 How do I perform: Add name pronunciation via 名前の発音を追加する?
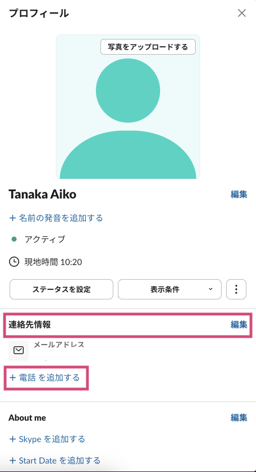56,218
